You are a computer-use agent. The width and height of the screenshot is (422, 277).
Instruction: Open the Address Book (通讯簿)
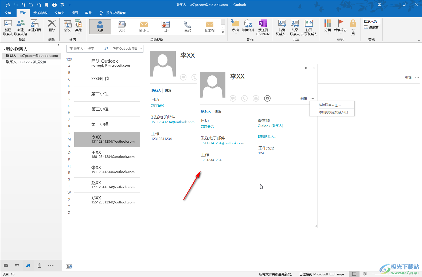371,27
